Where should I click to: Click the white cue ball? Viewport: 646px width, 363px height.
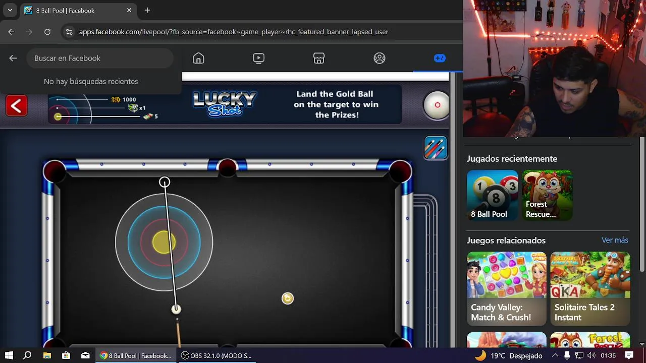(x=176, y=309)
